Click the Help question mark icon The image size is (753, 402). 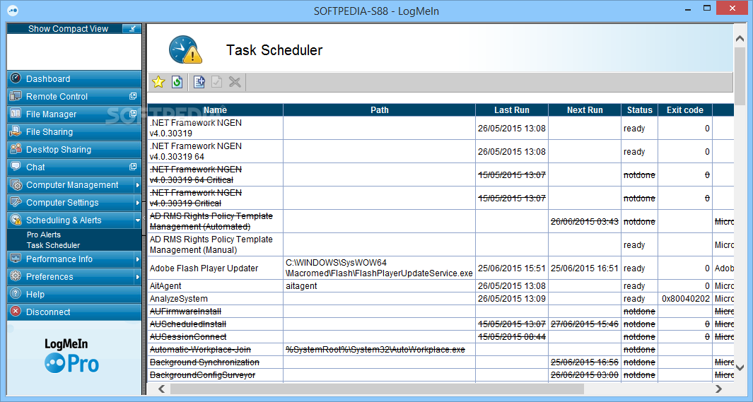point(16,294)
